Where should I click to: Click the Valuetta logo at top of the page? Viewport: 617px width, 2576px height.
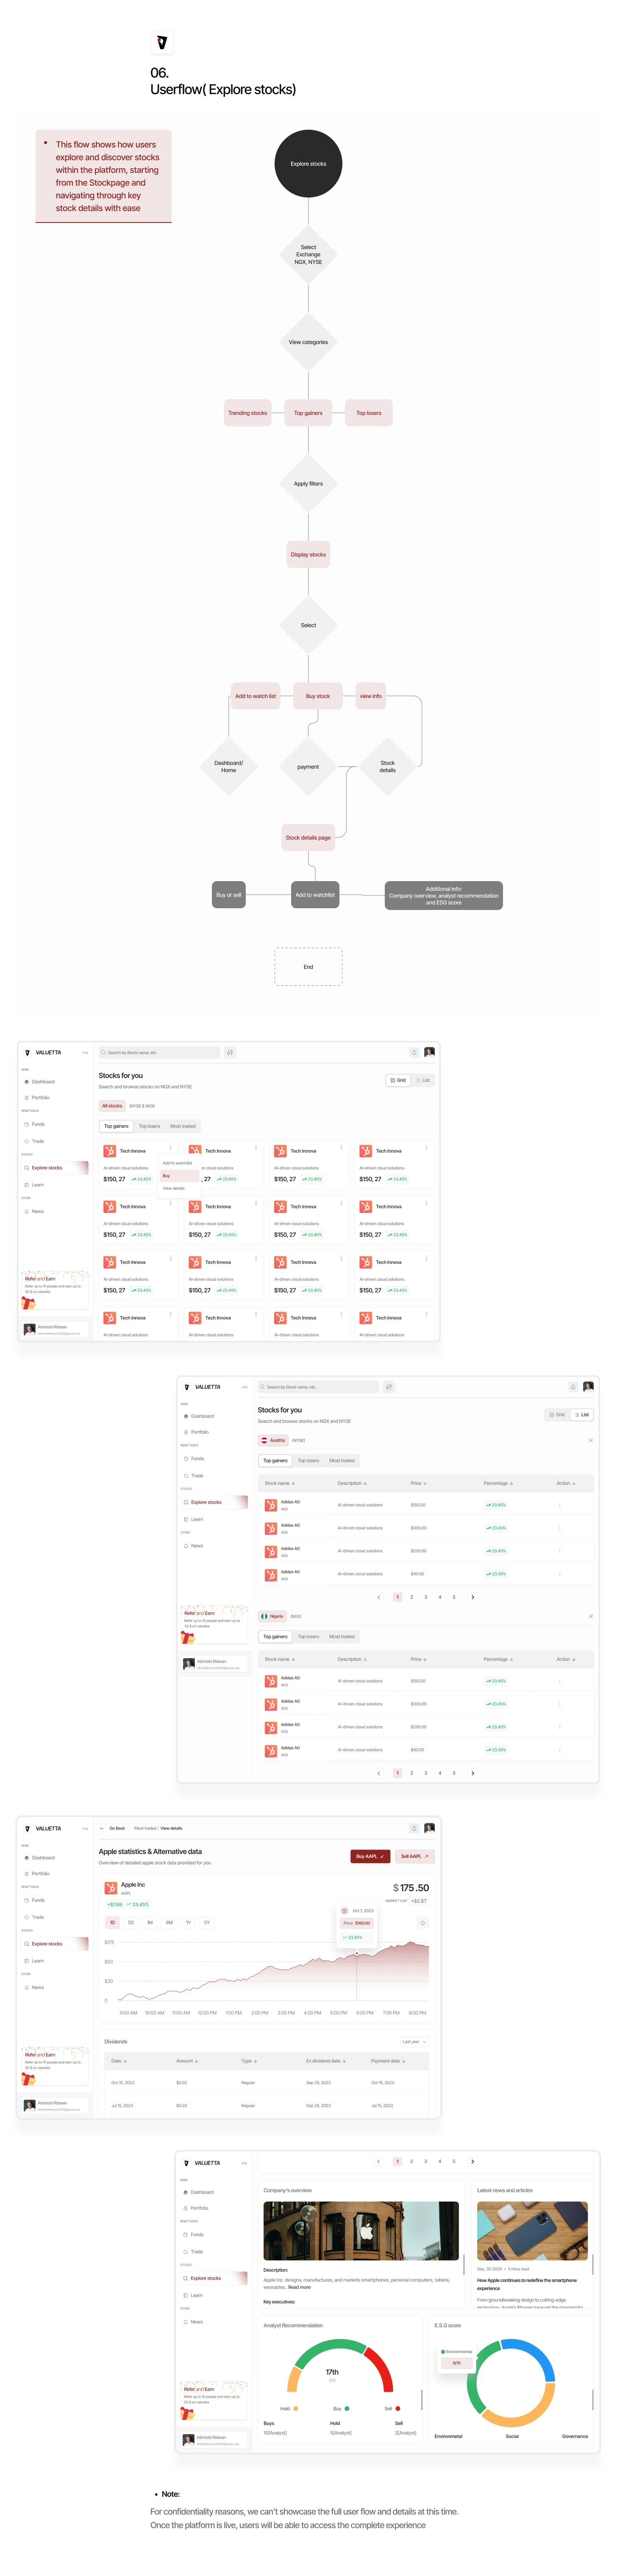point(162,42)
